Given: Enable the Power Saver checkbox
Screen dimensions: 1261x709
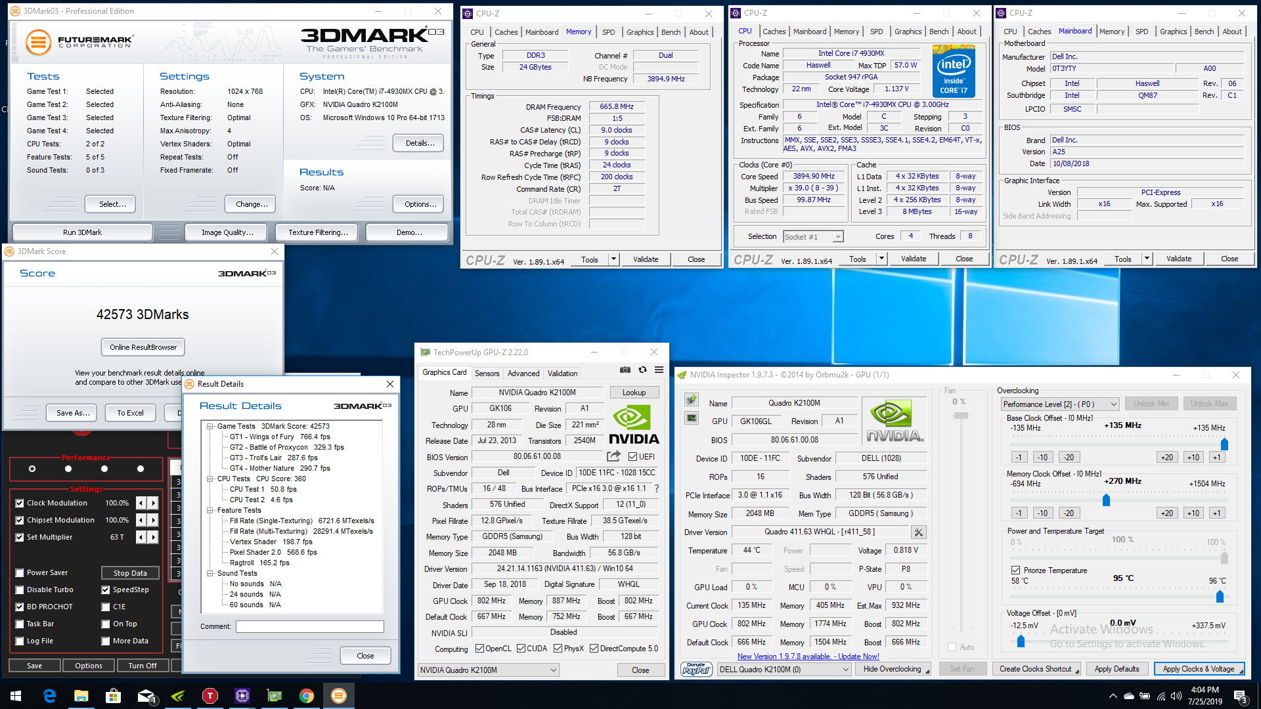Looking at the screenshot, I should click(x=20, y=572).
